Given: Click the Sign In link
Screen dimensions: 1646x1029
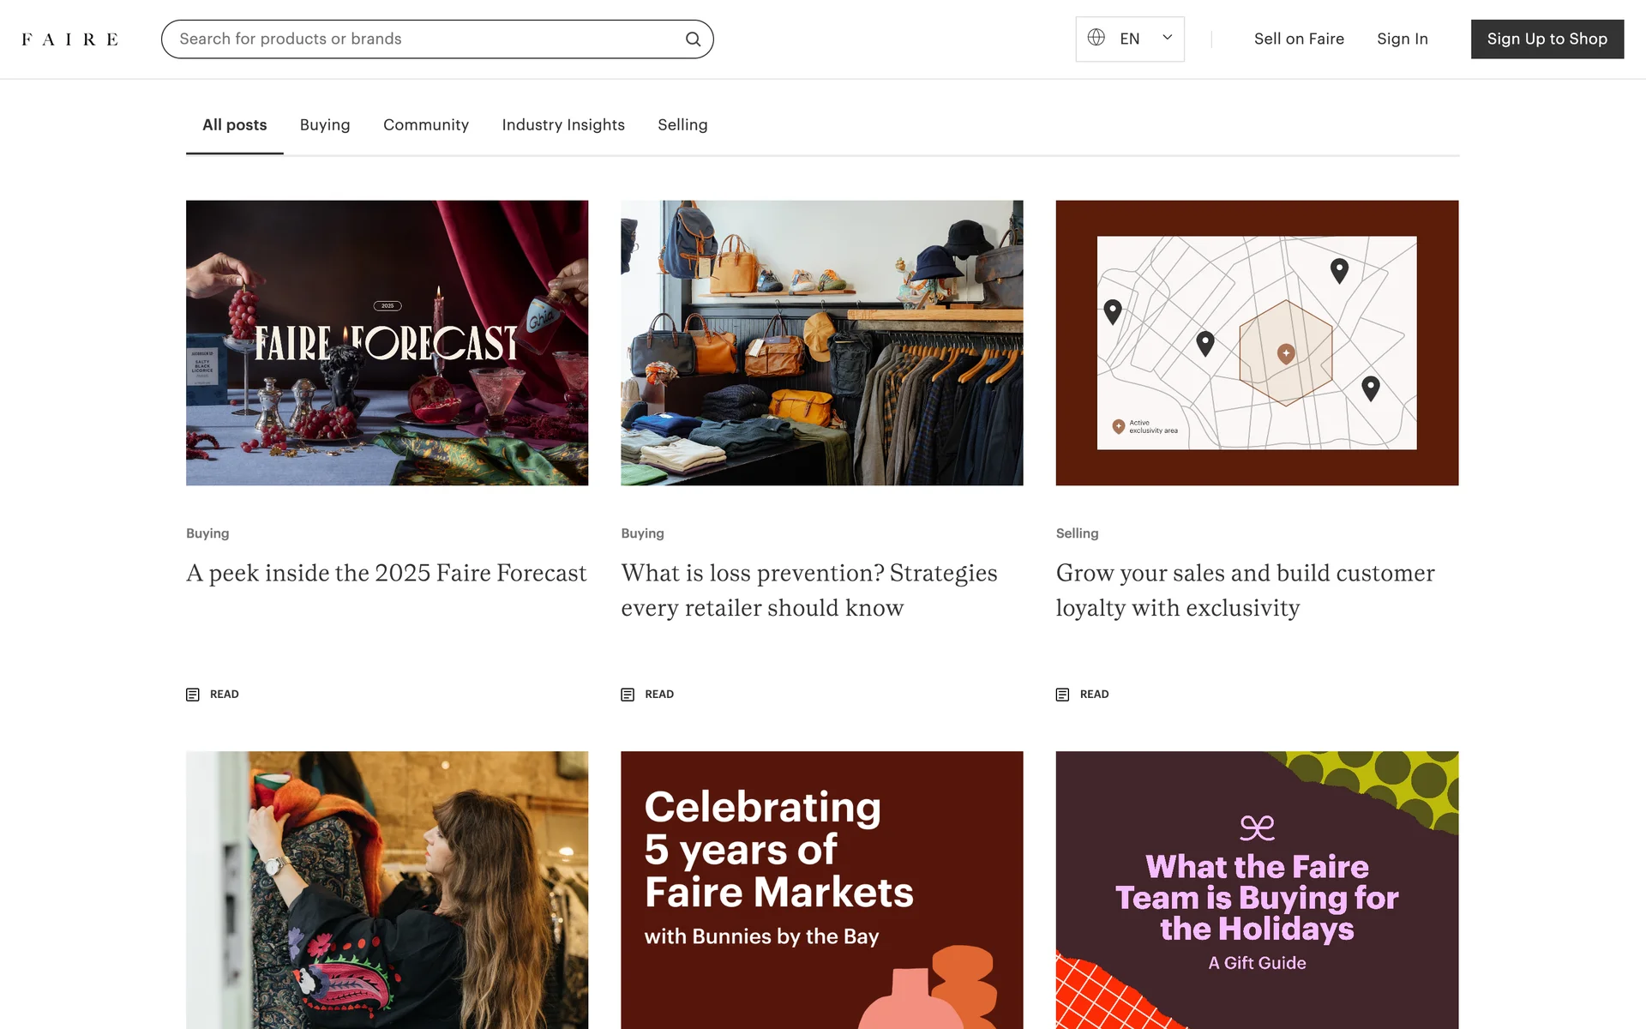Looking at the screenshot, I should click(x=1402, y=39).
